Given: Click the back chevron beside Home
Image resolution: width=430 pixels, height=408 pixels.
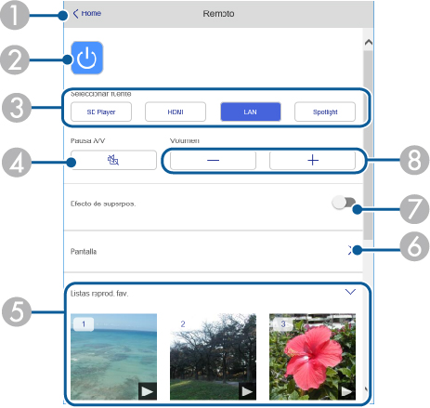Looking at the screenshot, I should click(x=75, y=14).
